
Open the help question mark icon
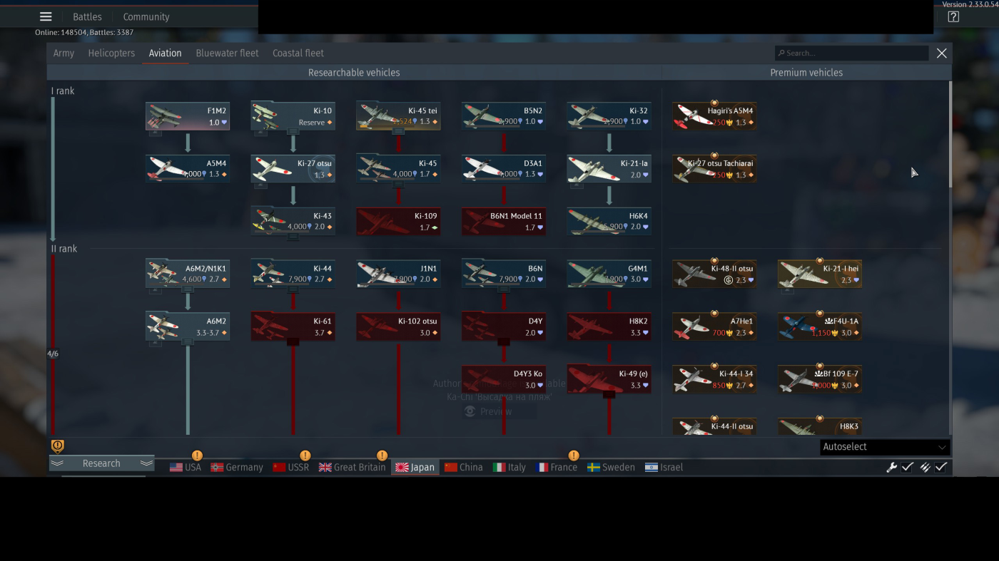pos(953,17)
